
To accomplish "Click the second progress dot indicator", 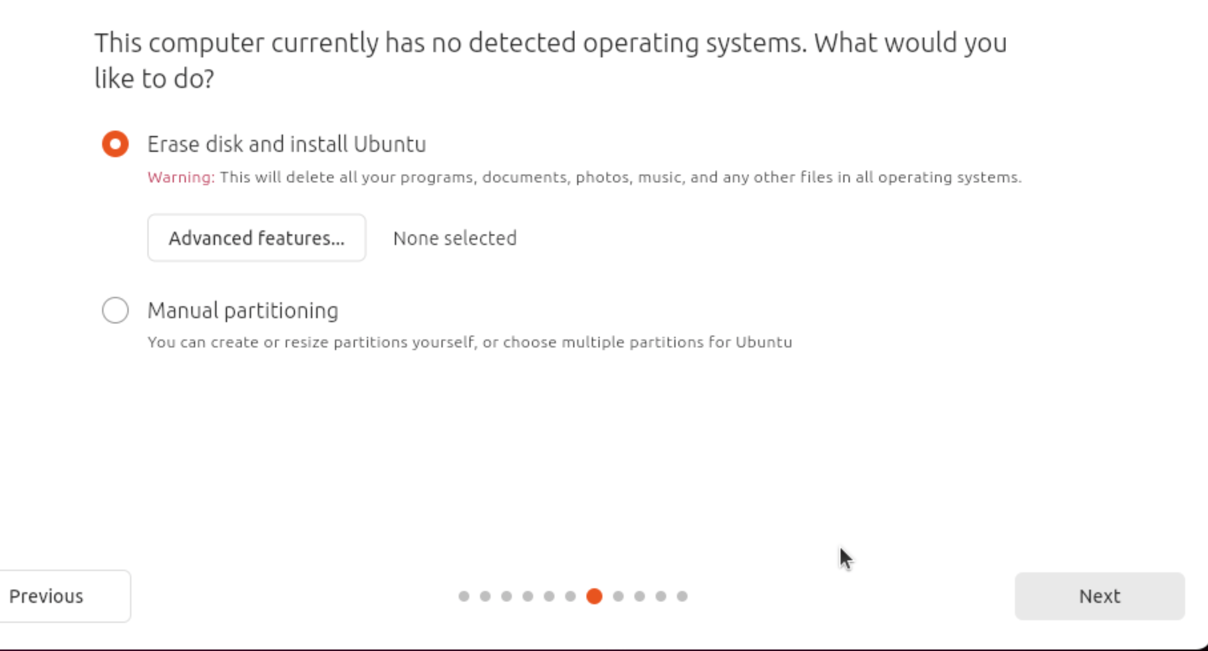I will tap(485, 596).
